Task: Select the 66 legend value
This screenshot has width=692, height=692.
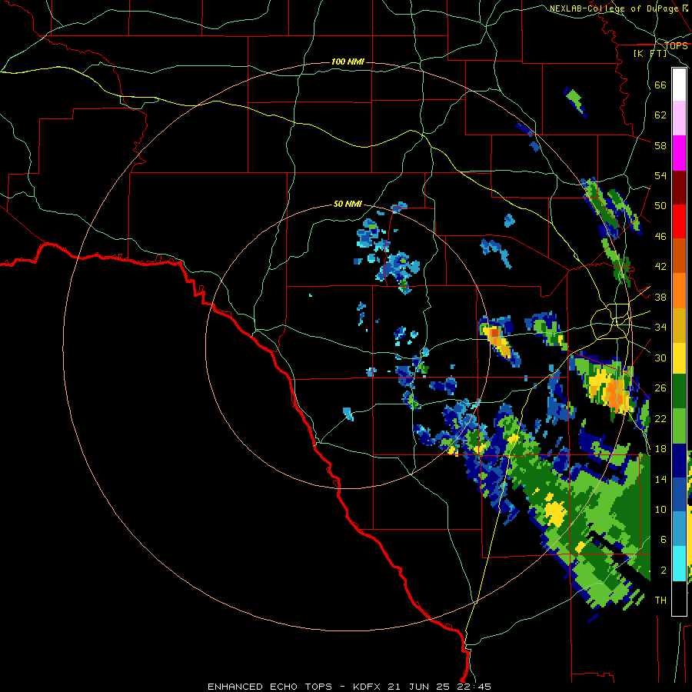Action: pos(660,85)
